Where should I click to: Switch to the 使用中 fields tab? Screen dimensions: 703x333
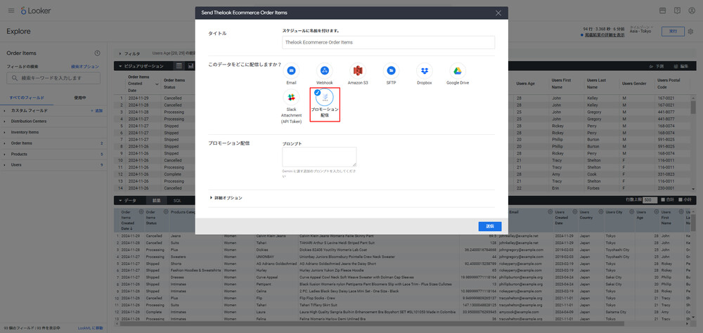tap(79, 98)
